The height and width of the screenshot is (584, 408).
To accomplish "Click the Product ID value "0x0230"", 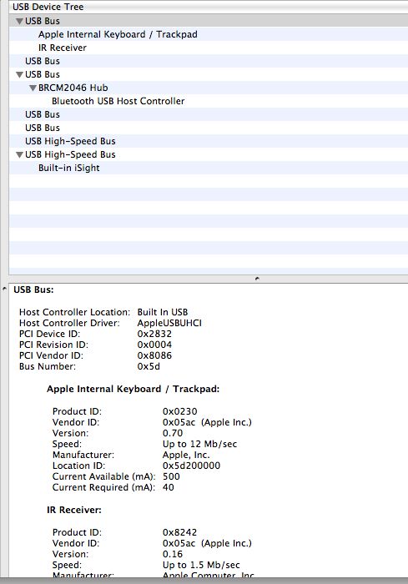I will click(179, 411).
